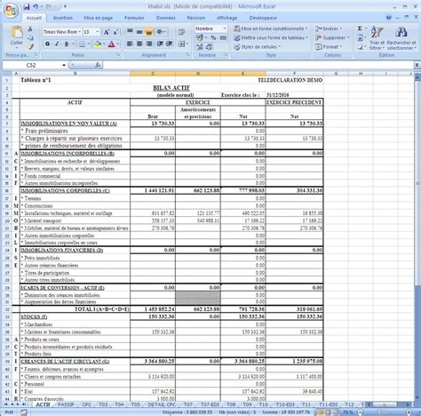The height and width of the screenshot is (416, 421).
Task: Open Rechercher et sélectionner
Action: (401, 37)
